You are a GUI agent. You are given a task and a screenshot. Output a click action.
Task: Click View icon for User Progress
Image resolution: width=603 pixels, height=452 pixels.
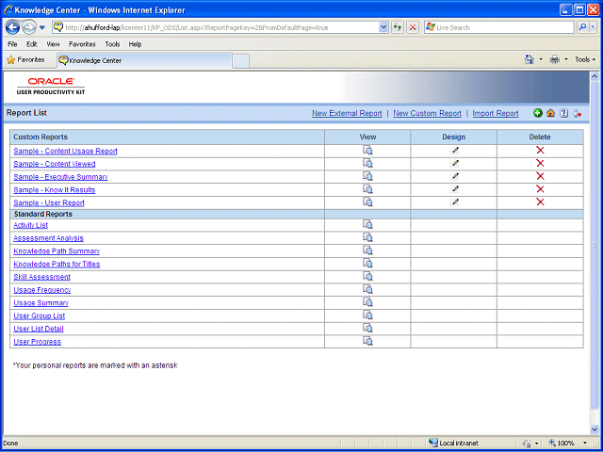367,341
